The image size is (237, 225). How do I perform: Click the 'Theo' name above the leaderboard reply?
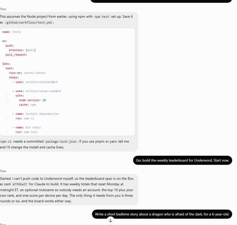coord(3,171)
